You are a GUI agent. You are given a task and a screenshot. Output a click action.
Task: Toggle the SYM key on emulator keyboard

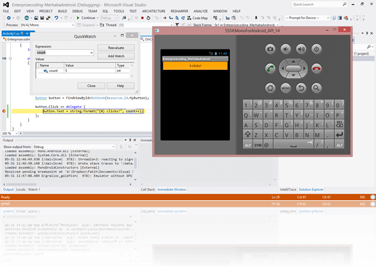pyautogui.click(x=258, y=145)
